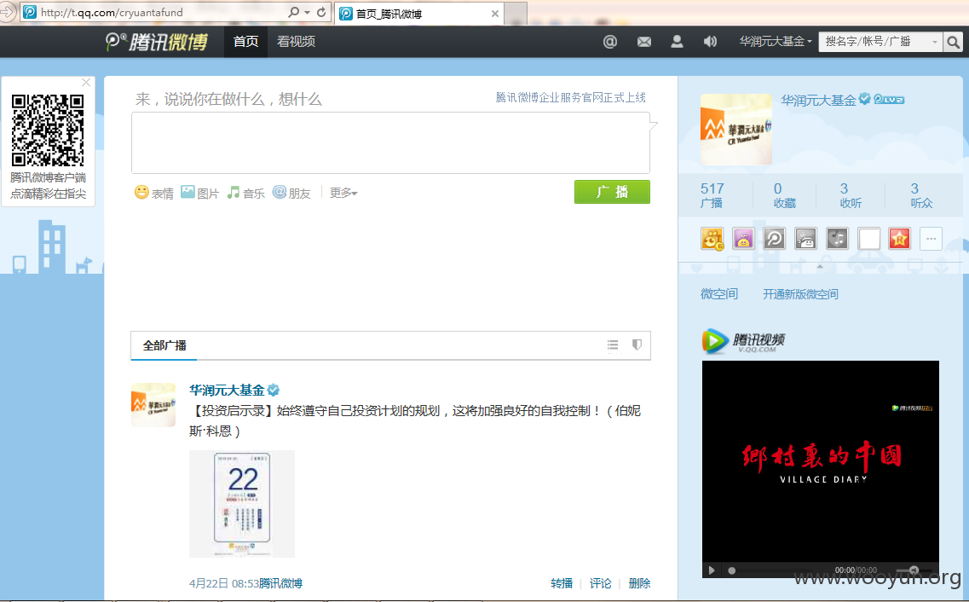Switch to list view in 全部广播 bar

point(613,344)
